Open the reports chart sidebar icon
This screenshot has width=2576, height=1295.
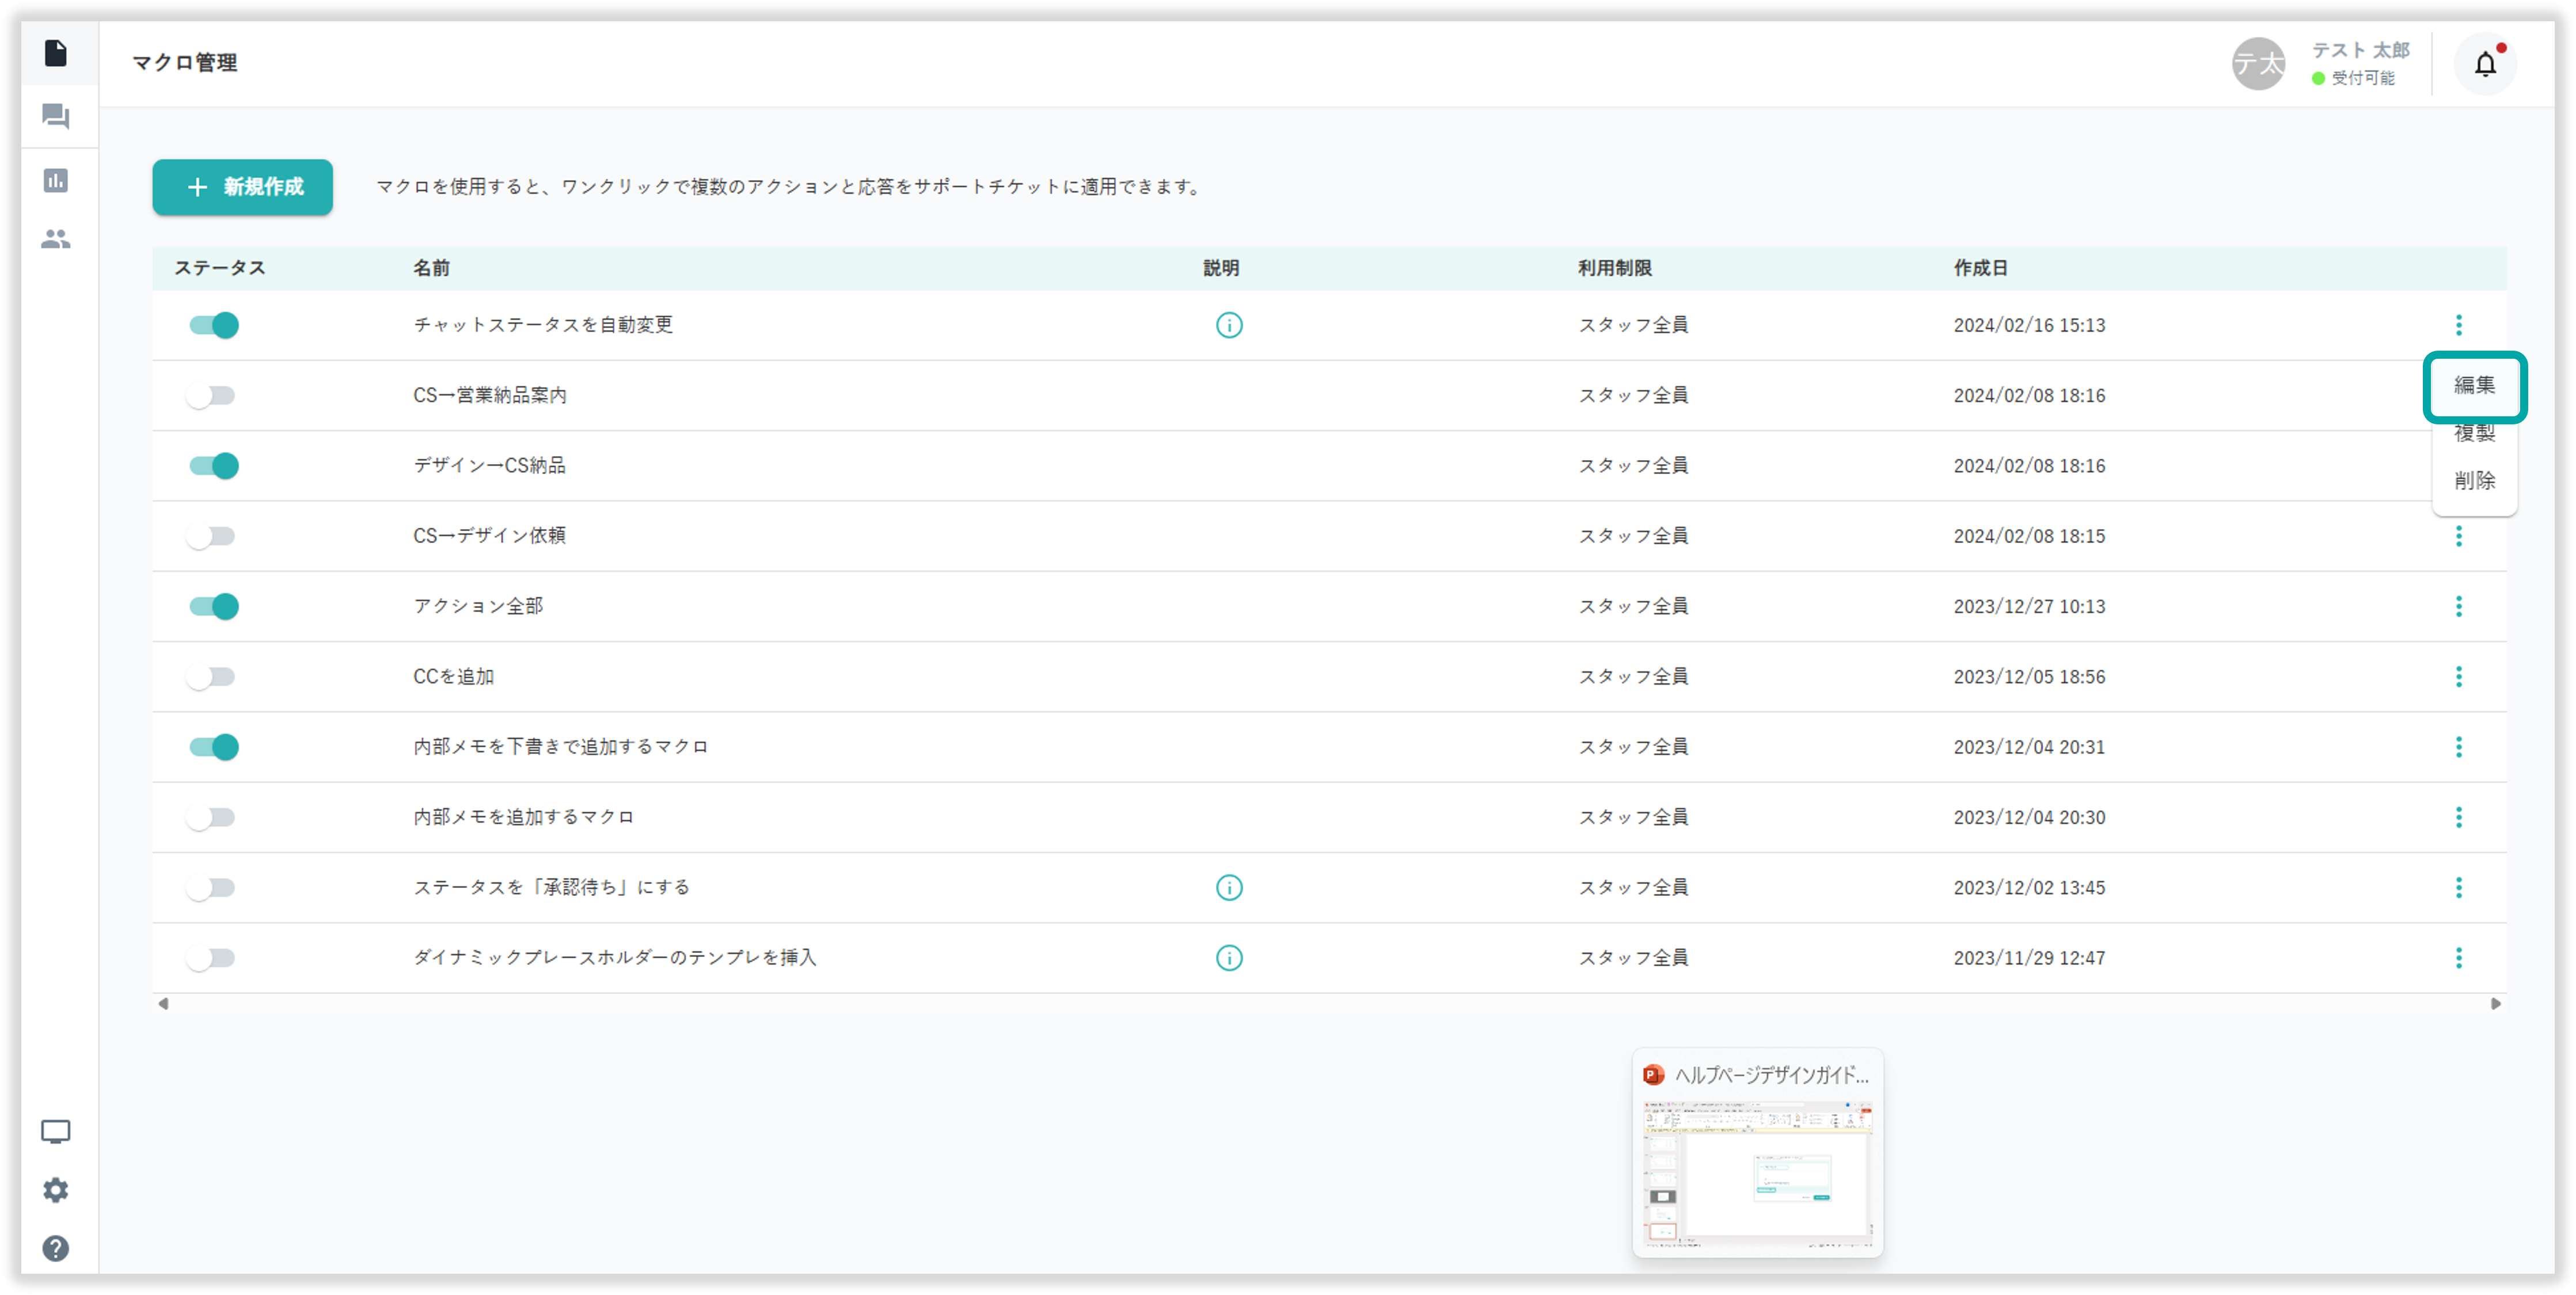[56, 180]
